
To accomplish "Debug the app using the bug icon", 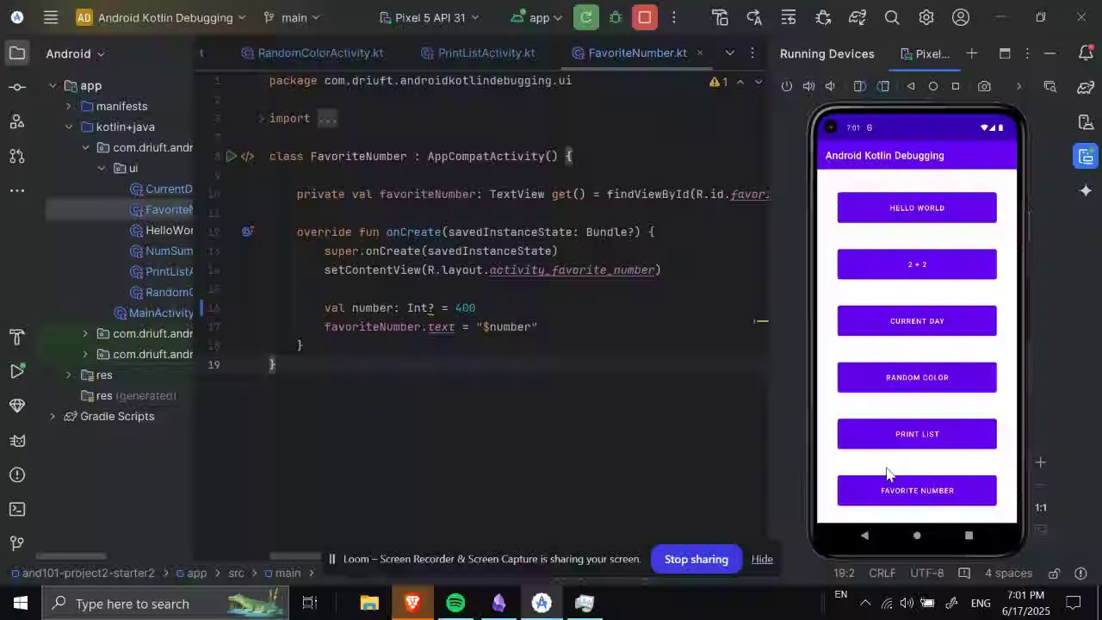I will (615, 17).
